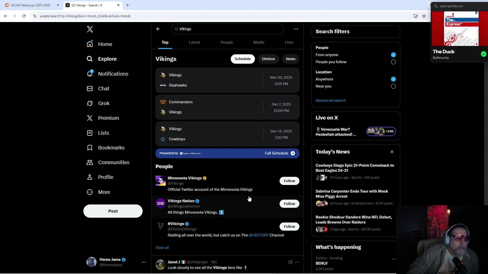This screenshot has width=488, height=274.
Task: Click the Post button
Action: (x=113, y=211)
